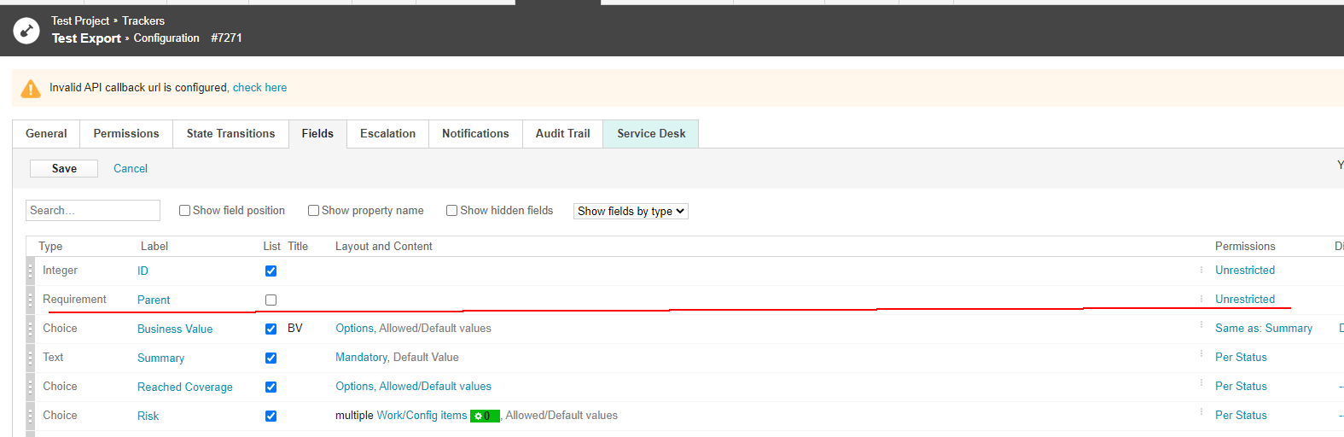This screenshot has height=437, width=1344.
Task: Open the Show fields by type dropdown
Action: pyautogui.click(x=631, y=212)
